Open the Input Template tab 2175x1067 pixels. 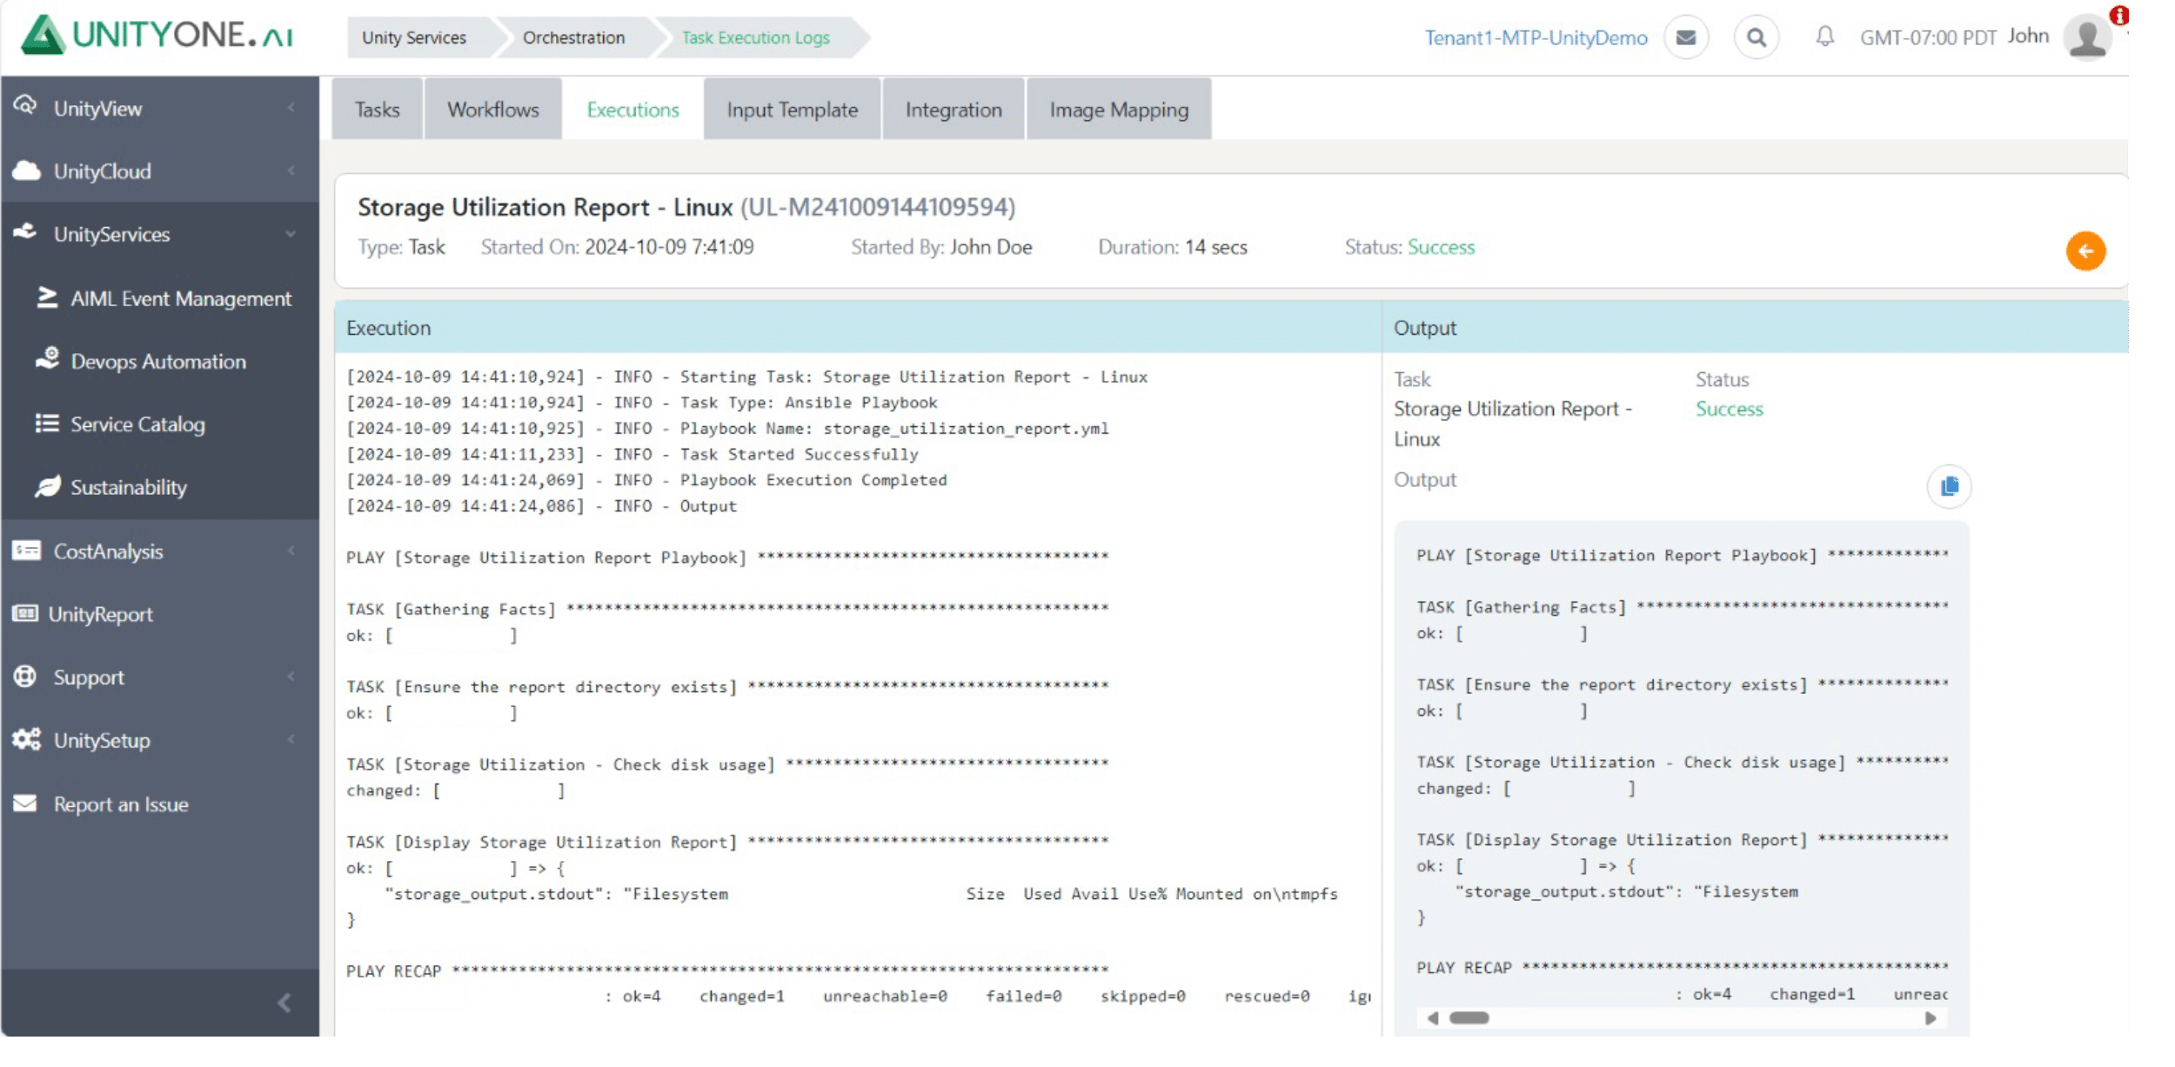coord(792,110)
